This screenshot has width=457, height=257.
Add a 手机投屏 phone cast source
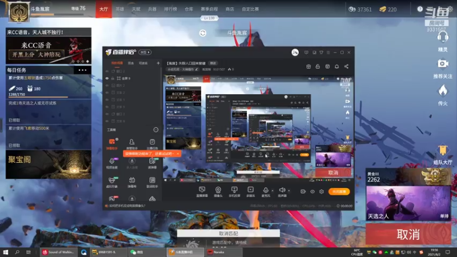pyautogui.click(x=234, y=192)
